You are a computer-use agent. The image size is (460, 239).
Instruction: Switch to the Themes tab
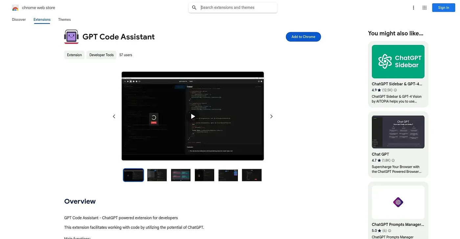click(64, 20)
